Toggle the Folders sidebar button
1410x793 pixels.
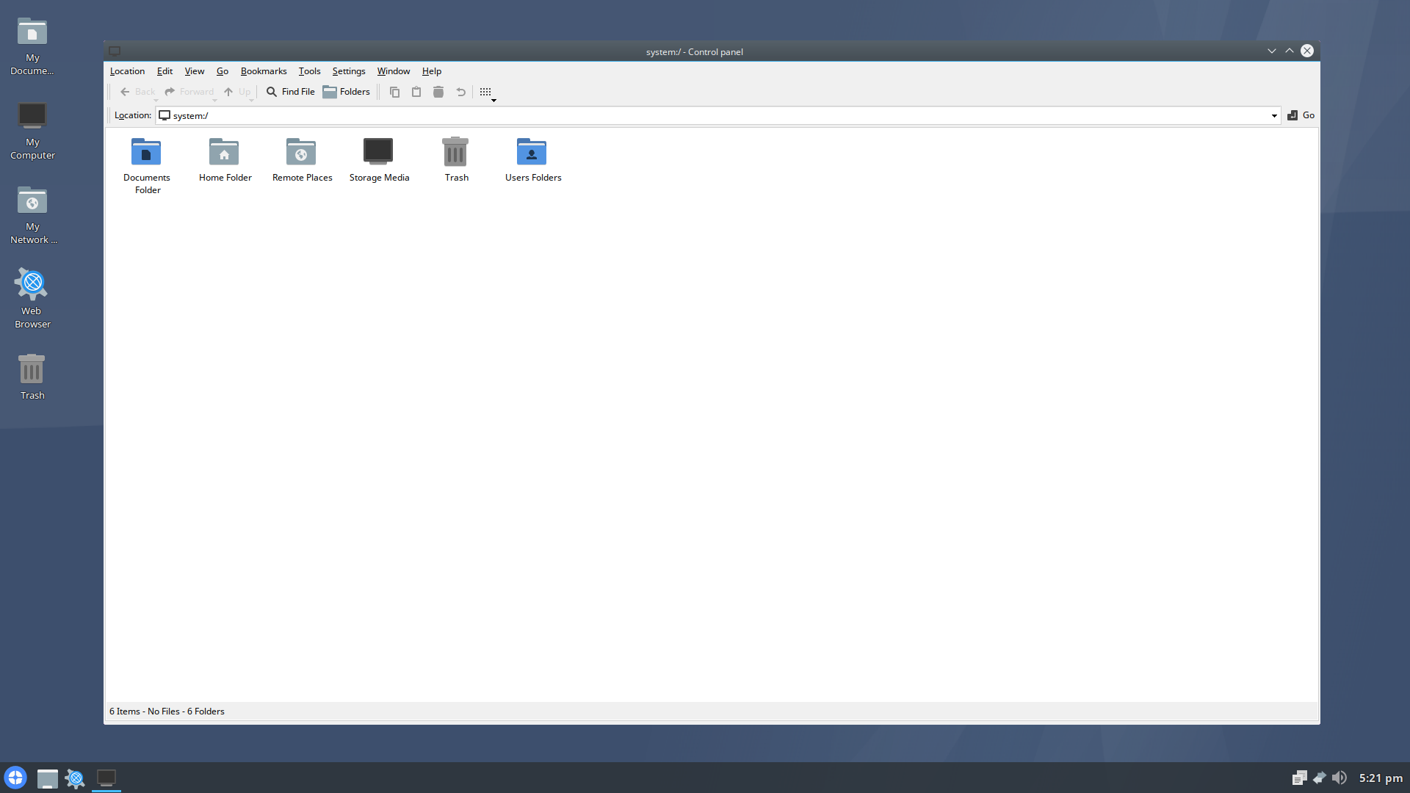coord(347,92)
